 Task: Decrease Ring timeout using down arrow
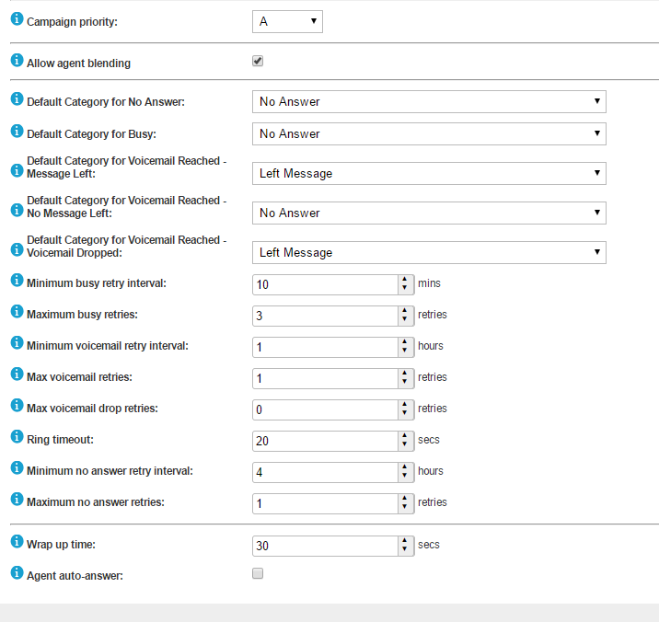(x=405, y=445)
